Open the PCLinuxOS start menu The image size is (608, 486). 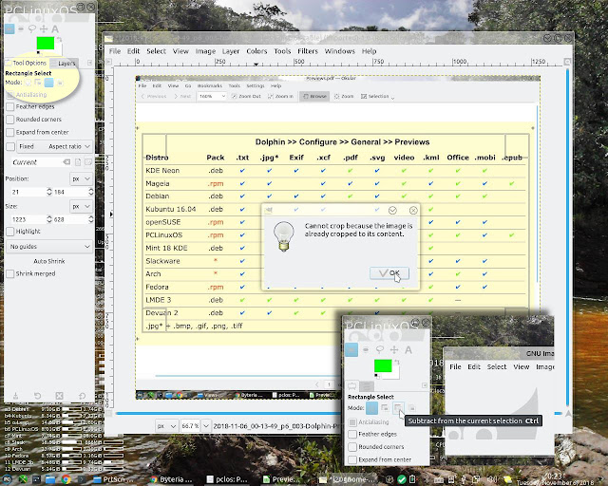(8, 479)
